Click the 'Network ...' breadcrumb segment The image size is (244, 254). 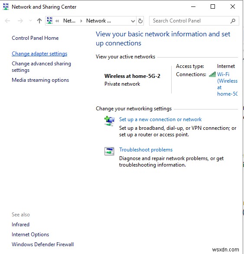tap(99, 21)
